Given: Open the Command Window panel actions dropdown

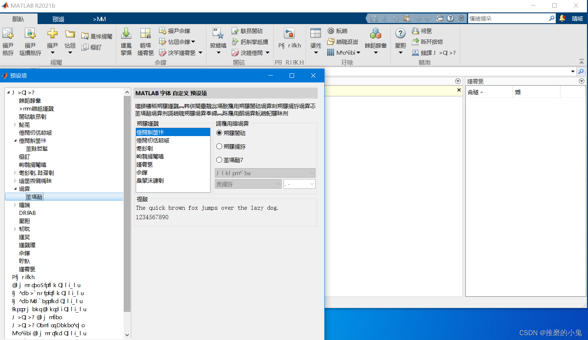Looking at the screenshot, I should pyautogui.click(x=458, y=81).
